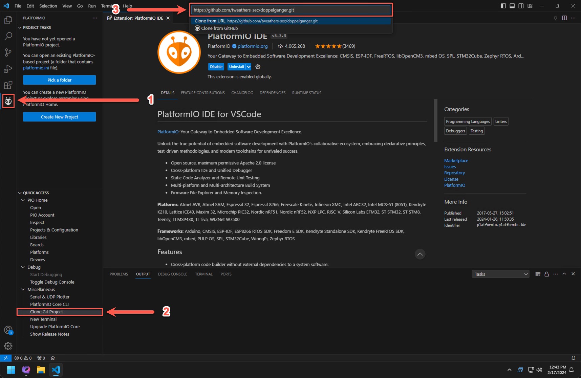Image resolution: width=581 pixels, height=378 pixels.
Task: Toggle primary side bar visibility
Action: coord(503,6)
